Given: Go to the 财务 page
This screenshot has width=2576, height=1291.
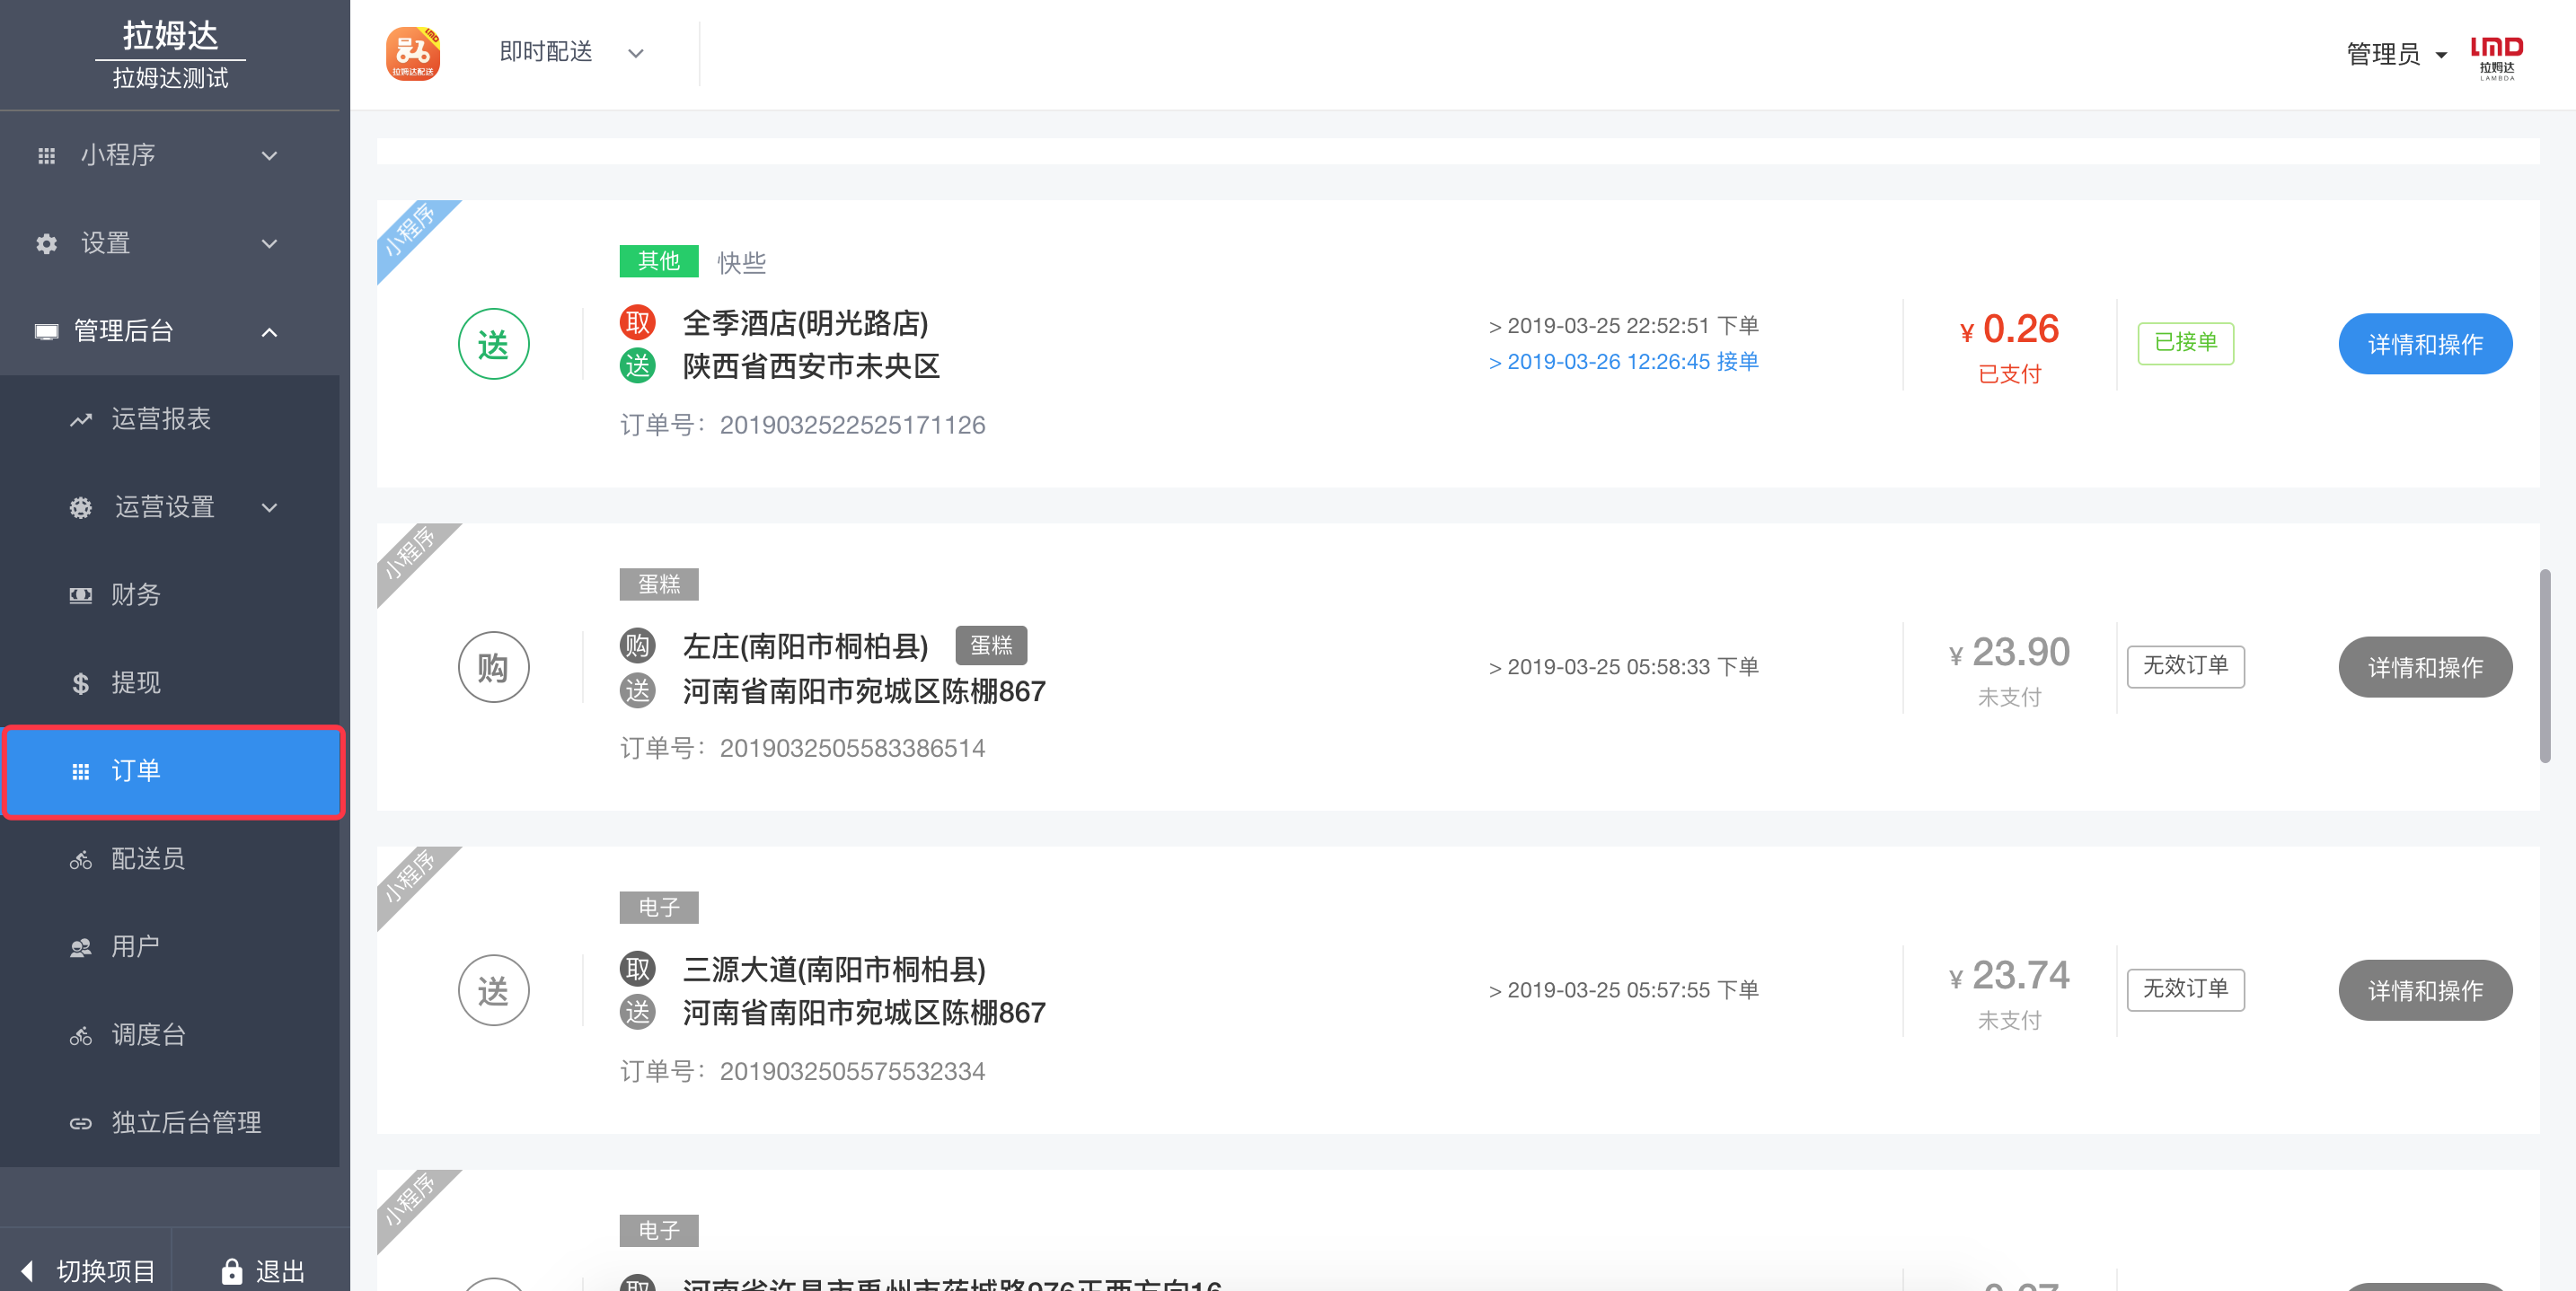Looking at the screenshot, I should click(x=170, y=595).
